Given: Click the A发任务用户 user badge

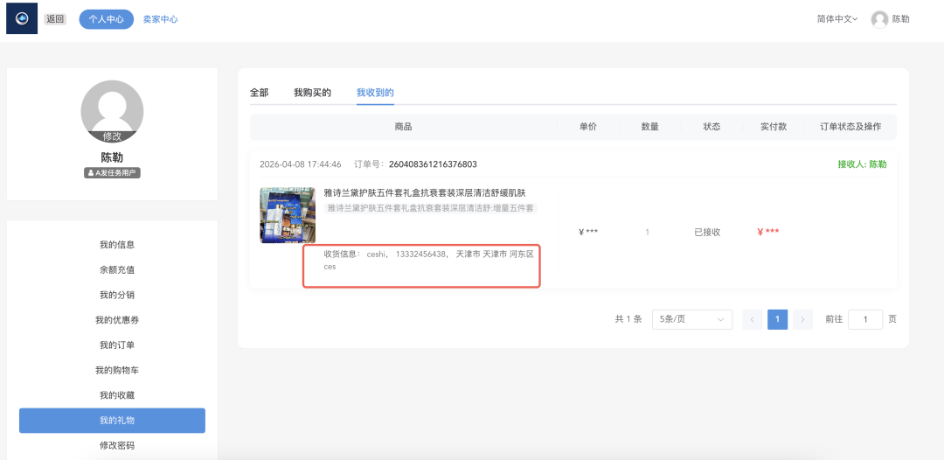Looking at the screenshot, I should 112,173.
